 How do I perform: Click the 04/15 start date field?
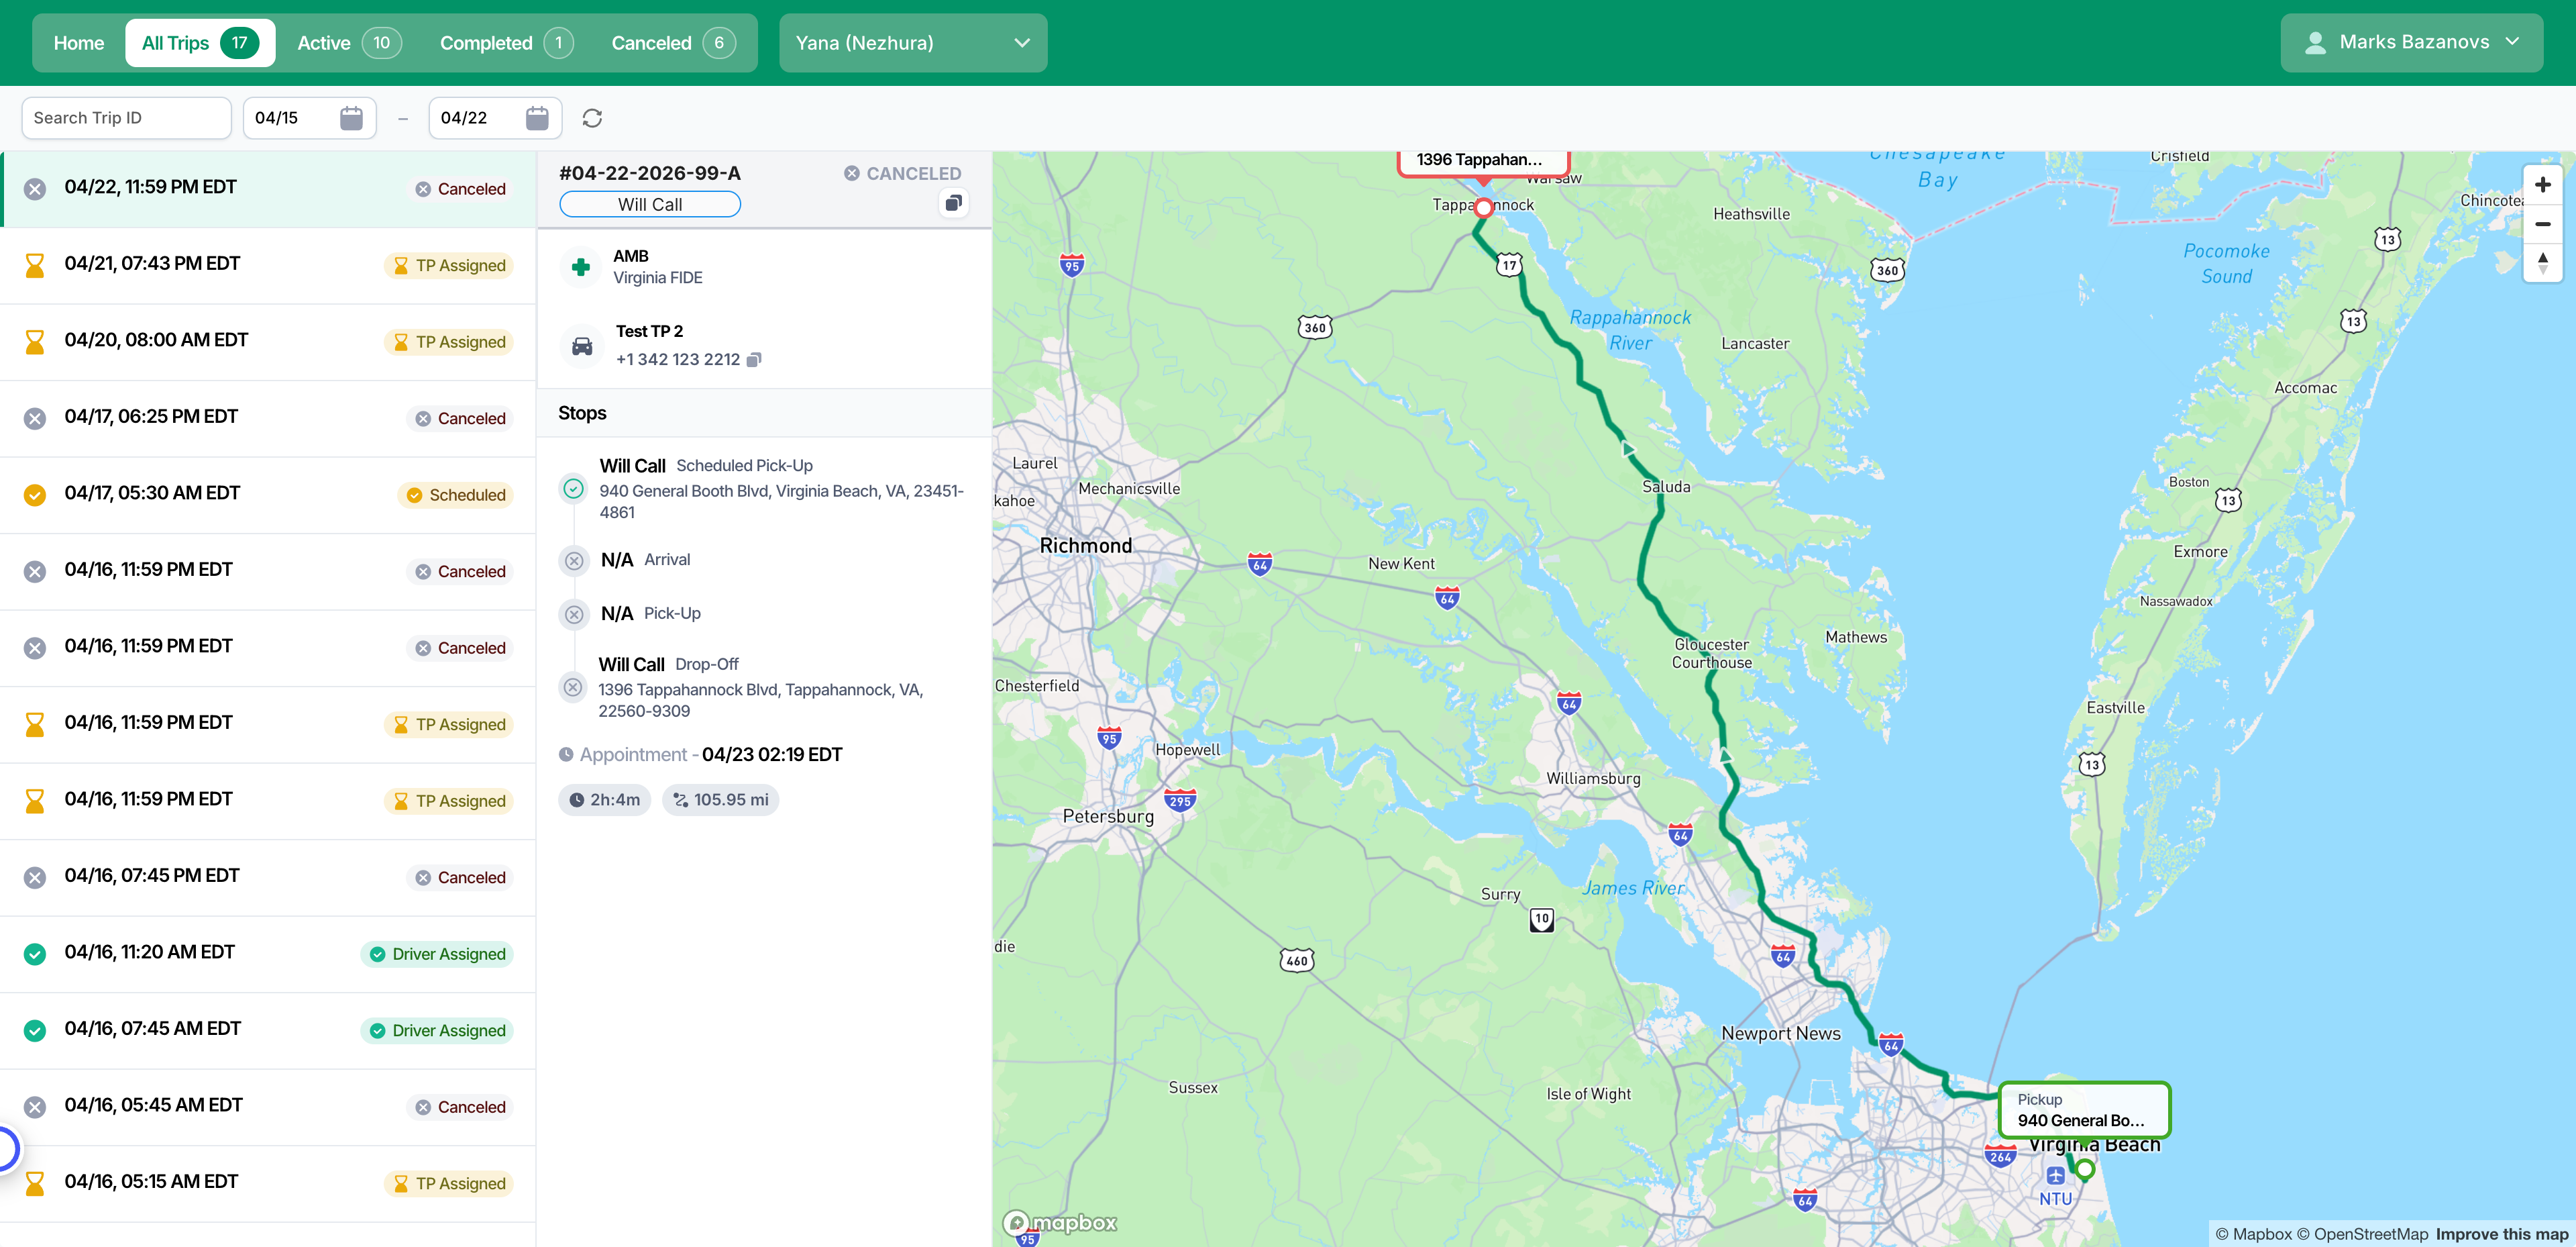pyautogui.click(x=310, y=118)
